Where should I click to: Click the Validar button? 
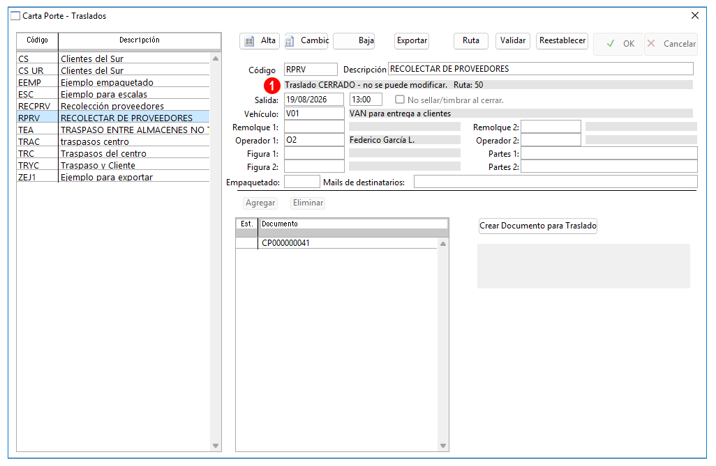click(x=513, y=40)
